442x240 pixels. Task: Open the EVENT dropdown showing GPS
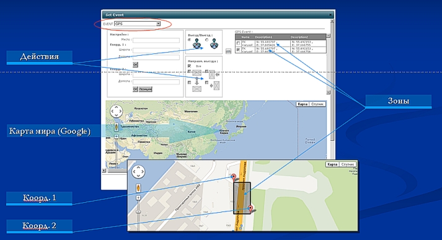point(137,24)
